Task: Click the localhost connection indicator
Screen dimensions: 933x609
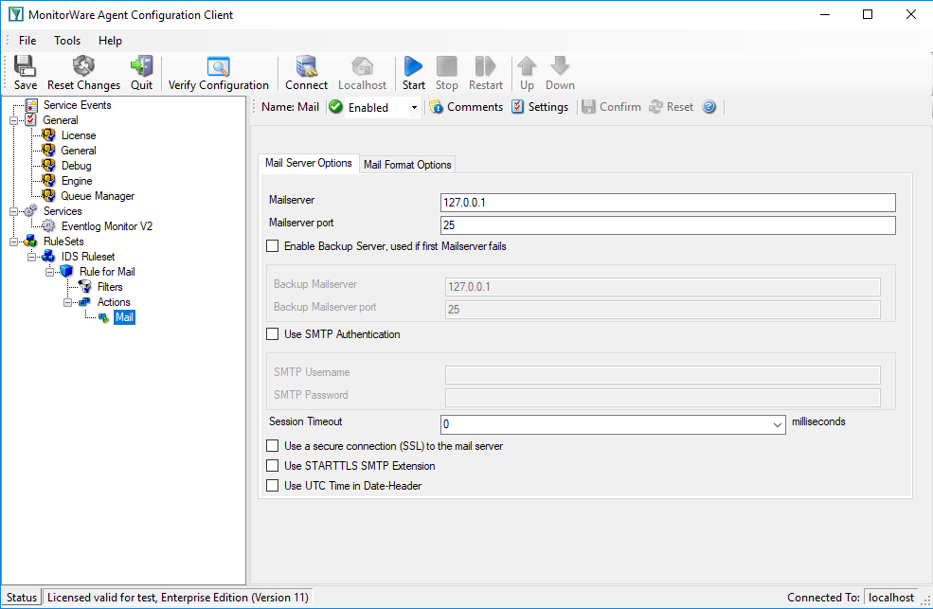Action: click(890, 597)
